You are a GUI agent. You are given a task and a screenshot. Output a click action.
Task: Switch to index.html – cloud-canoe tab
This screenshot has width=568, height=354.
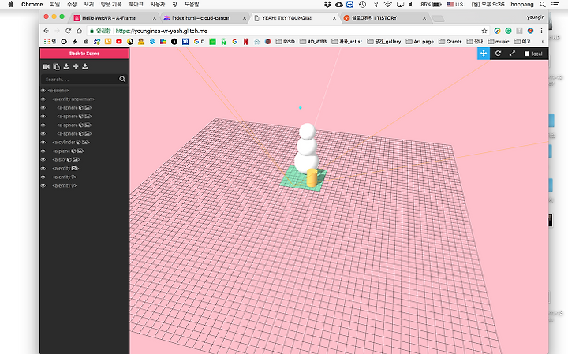[x=205, y=17]
